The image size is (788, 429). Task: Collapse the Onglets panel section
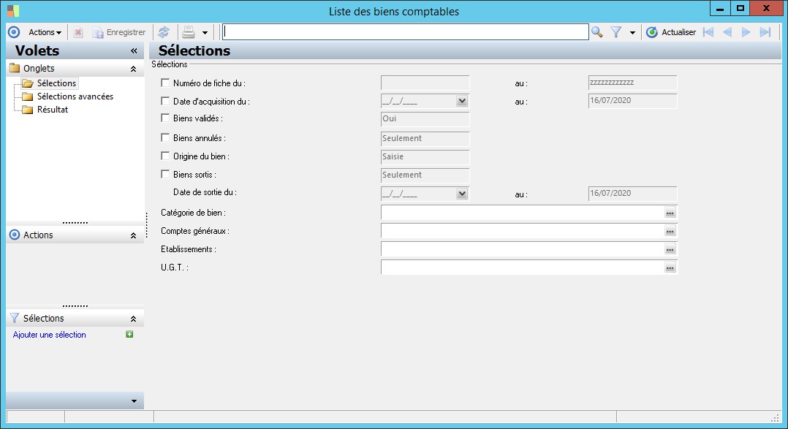133,69
